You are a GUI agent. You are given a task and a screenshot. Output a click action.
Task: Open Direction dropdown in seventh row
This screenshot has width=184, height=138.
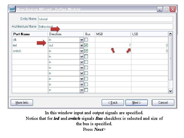pos(82,73)
